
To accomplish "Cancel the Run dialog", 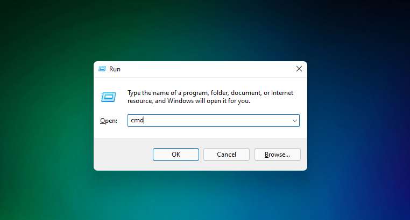I will (227, 155).
